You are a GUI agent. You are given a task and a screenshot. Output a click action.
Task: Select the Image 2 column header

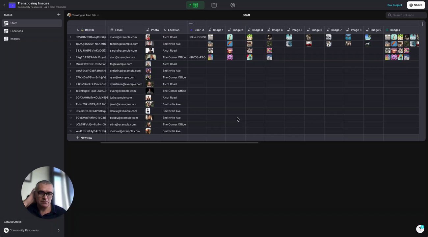click(x=235, y=30)
